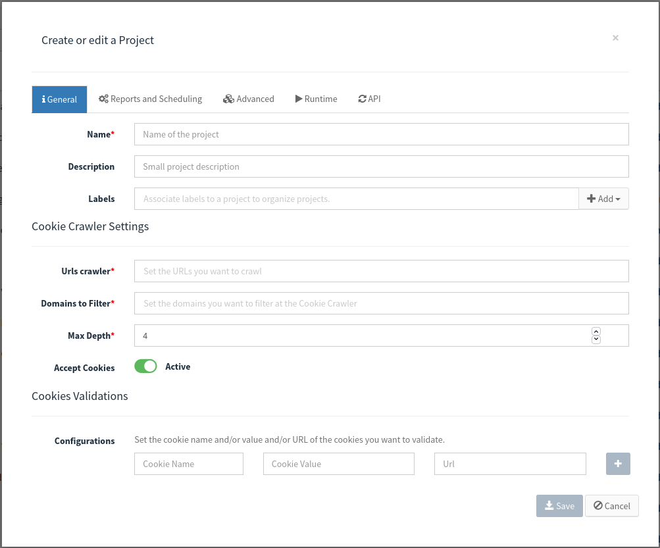Click the Labels field label
The width and height of the screenshot is (660, 548).
101,199
